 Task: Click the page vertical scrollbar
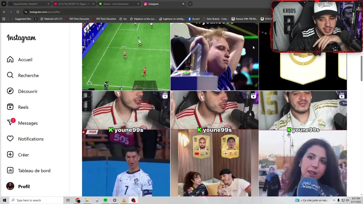coord(361,68)
